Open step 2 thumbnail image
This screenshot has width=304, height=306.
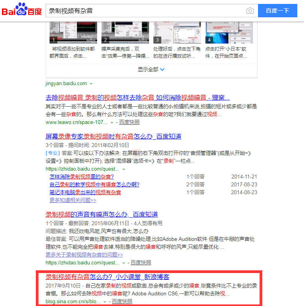125,33
